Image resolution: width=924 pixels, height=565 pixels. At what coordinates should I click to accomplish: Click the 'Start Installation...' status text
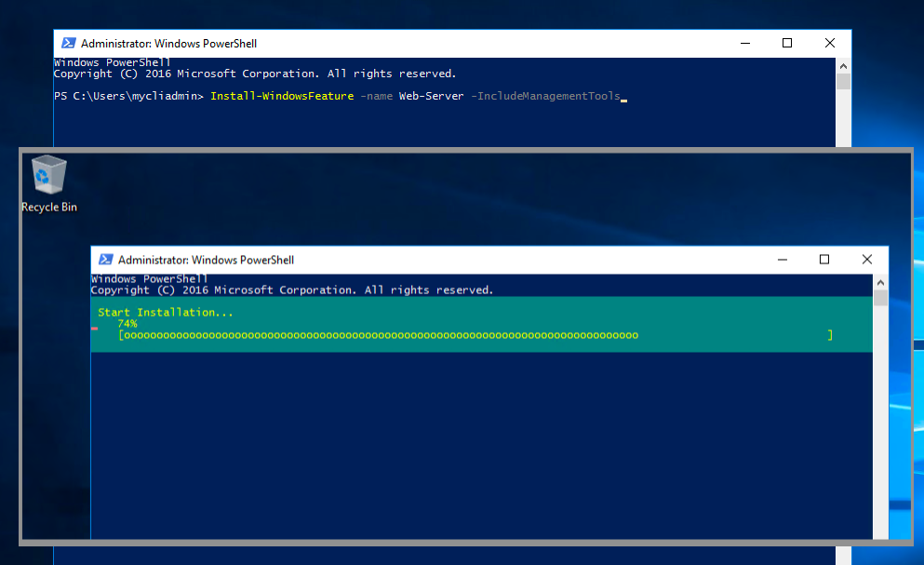pyautogui.click(x=166, y=312)
